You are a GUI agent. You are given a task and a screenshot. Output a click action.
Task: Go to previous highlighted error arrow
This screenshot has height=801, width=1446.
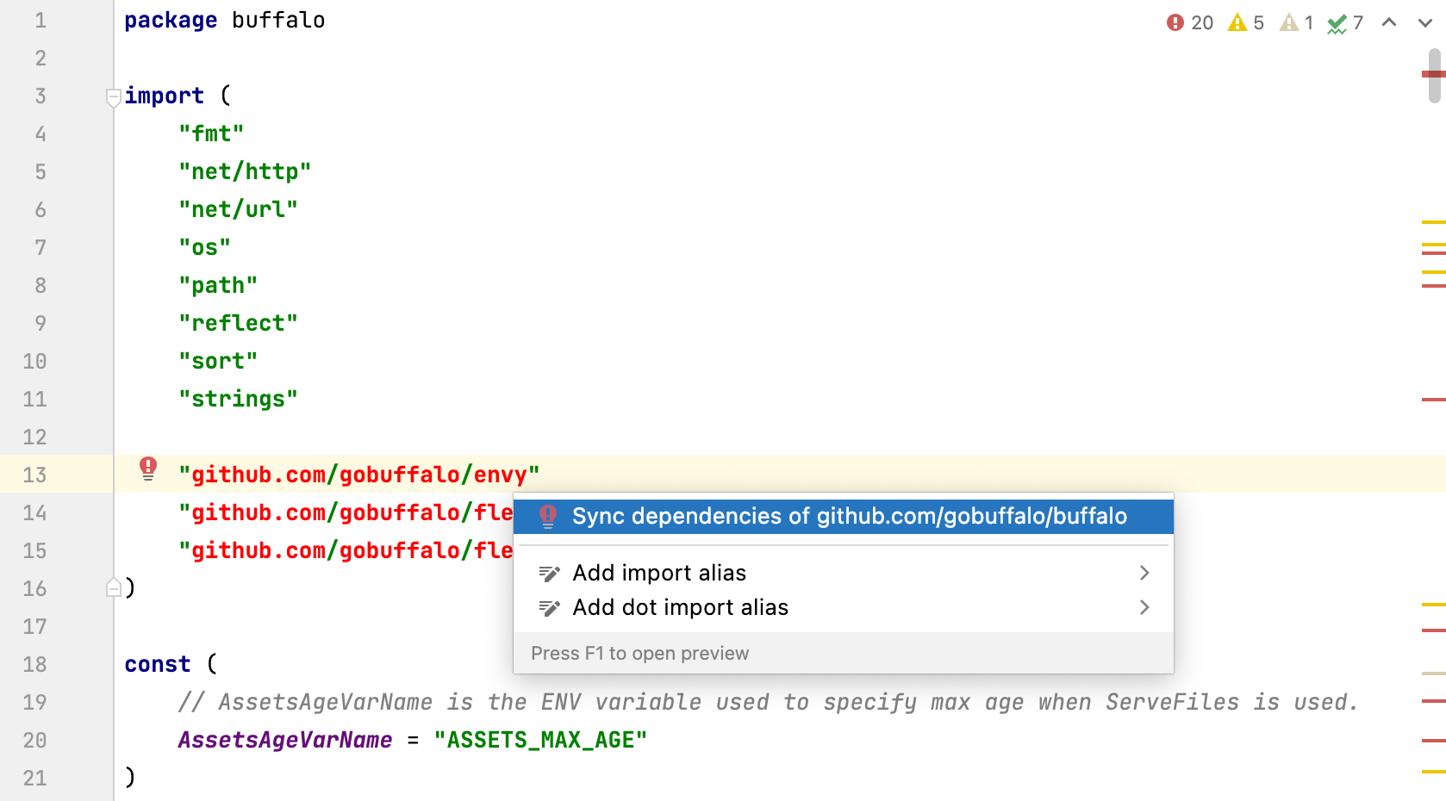click(x=1389, y=22)
